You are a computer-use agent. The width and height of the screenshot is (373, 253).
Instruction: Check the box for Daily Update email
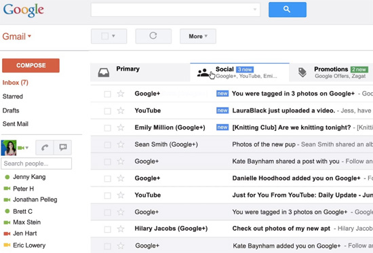108,195
